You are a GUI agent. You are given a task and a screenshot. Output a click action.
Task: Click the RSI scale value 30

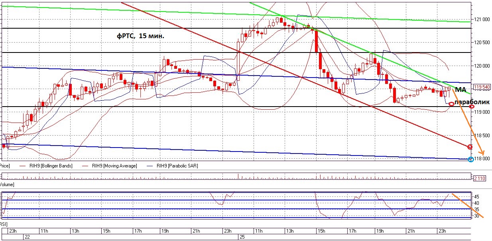[x=476, y=216]
